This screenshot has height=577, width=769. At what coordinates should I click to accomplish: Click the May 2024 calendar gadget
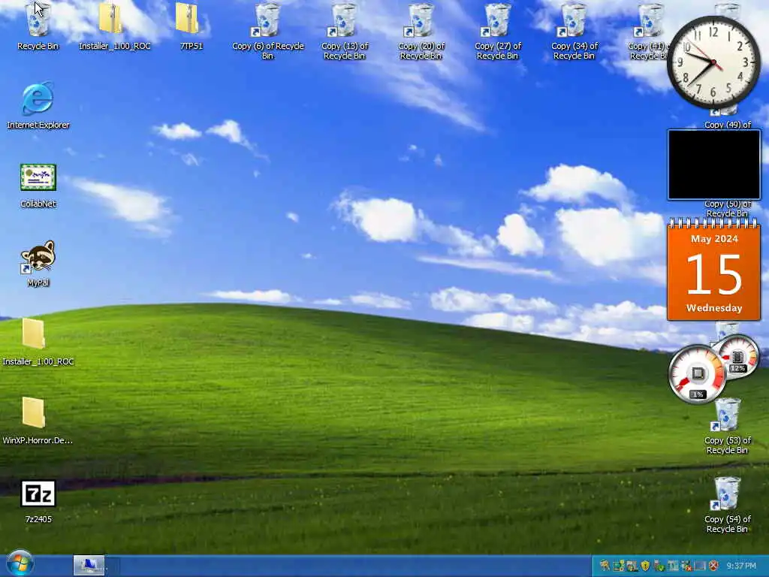click(x=714, y=270)
